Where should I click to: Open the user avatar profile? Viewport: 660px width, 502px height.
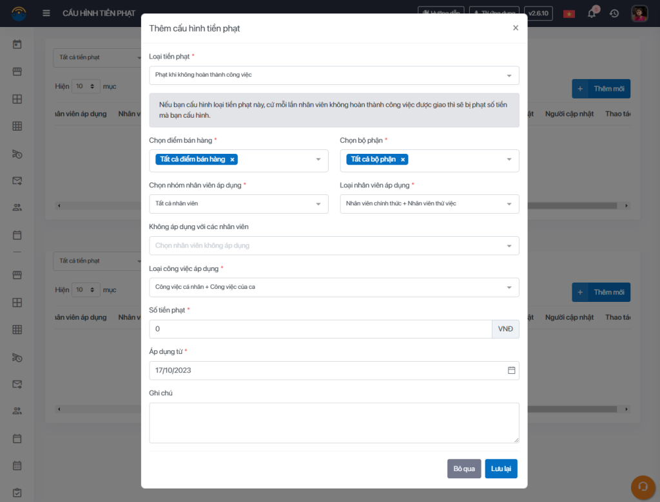click(x=639, y=14)
